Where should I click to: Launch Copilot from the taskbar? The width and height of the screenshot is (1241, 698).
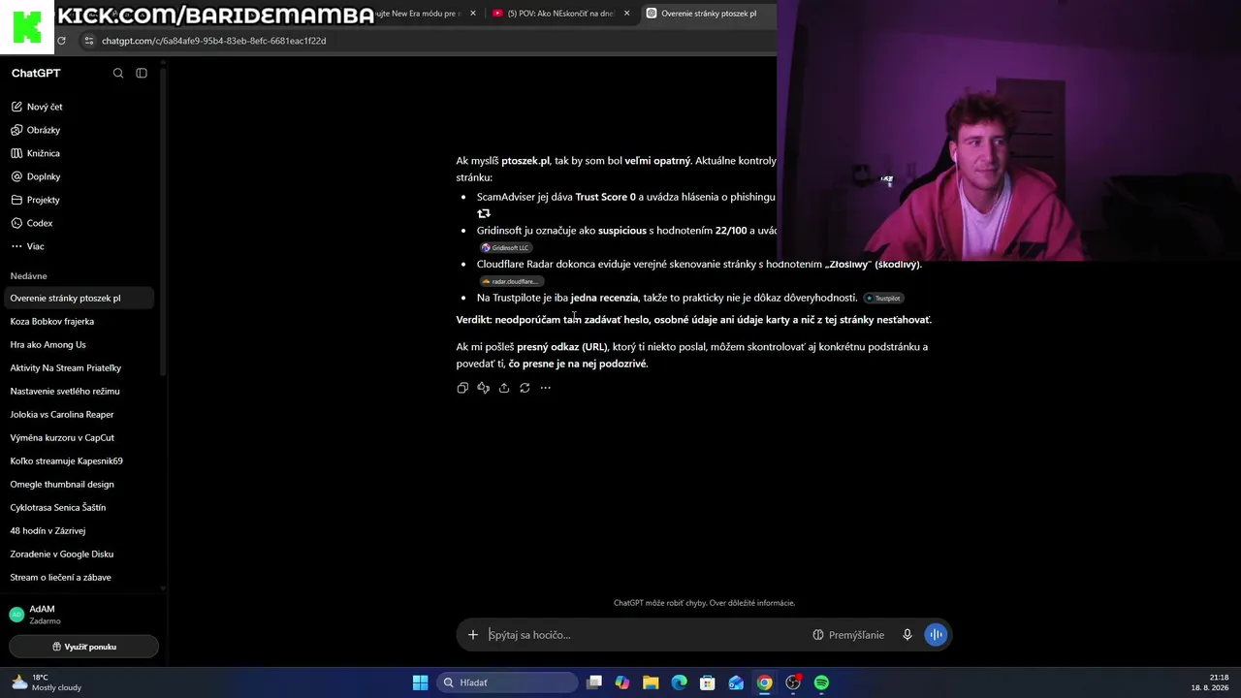(x=622, y=682)
